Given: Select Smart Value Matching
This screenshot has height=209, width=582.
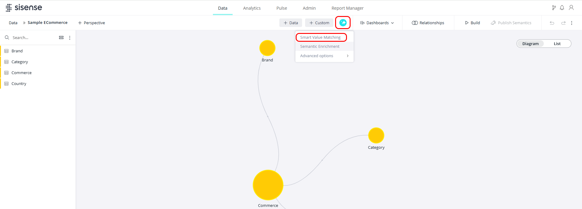Looking at the screenshot, I should (320, 38).
